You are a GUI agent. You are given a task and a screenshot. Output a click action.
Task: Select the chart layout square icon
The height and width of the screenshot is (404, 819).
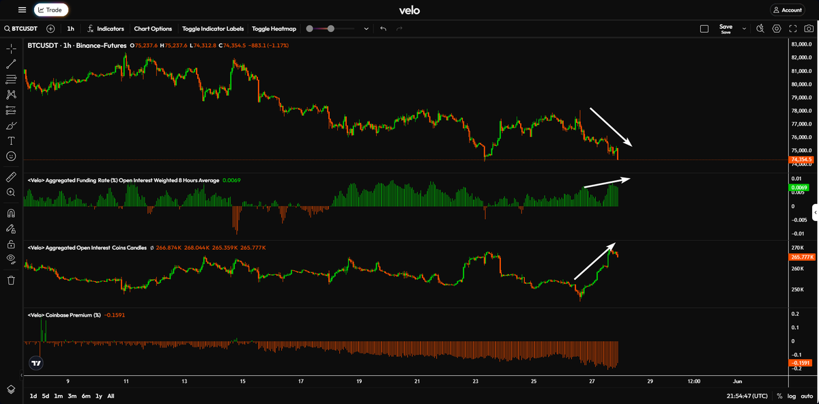(704, 29)
